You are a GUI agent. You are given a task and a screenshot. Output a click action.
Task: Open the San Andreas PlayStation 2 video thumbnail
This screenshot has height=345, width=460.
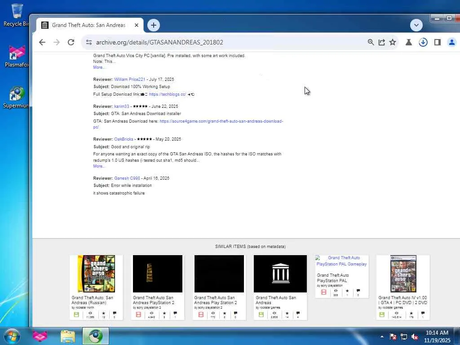(x=158, y=274)
